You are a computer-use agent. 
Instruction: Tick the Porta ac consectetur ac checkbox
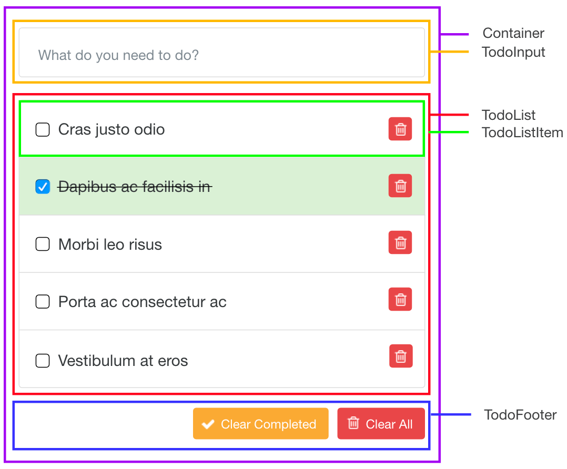[43, 301]
